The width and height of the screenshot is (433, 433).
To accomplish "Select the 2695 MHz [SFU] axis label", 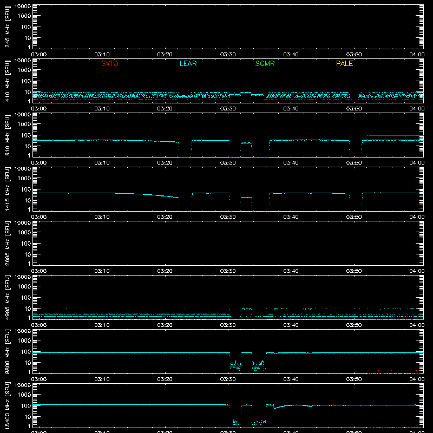I will (7, 243).
